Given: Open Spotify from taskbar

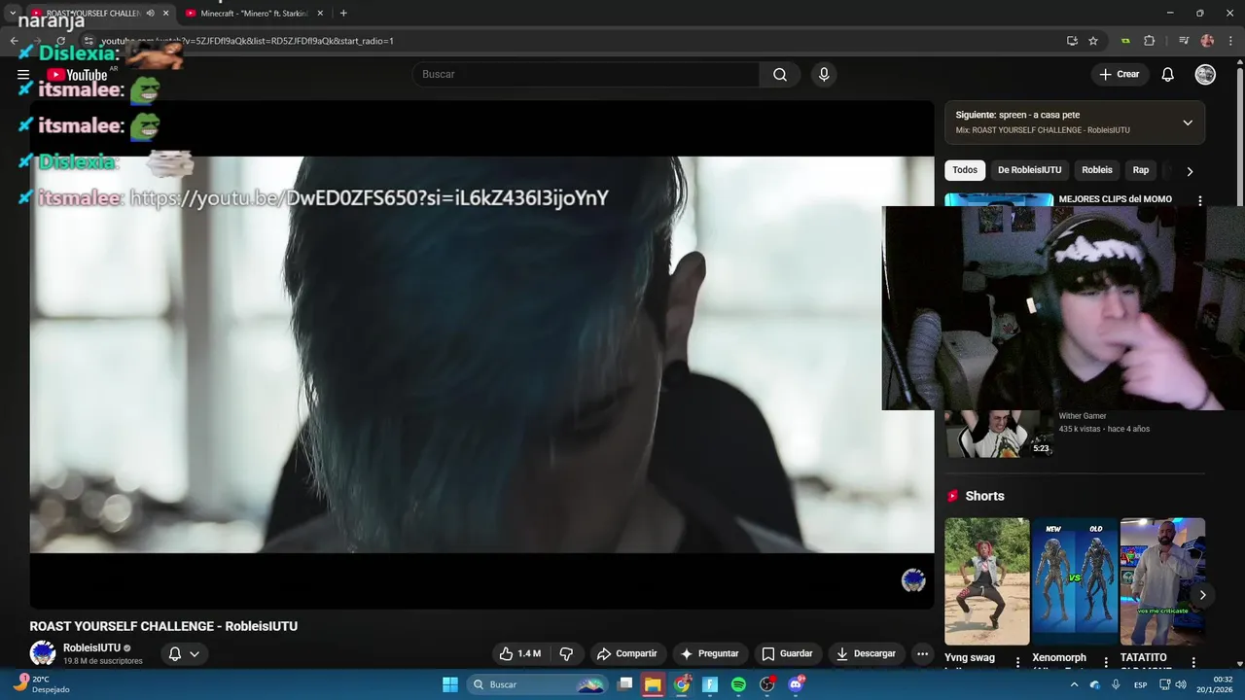Looking at the screenshot, I should pyautogui.click(x=738, y=684).
